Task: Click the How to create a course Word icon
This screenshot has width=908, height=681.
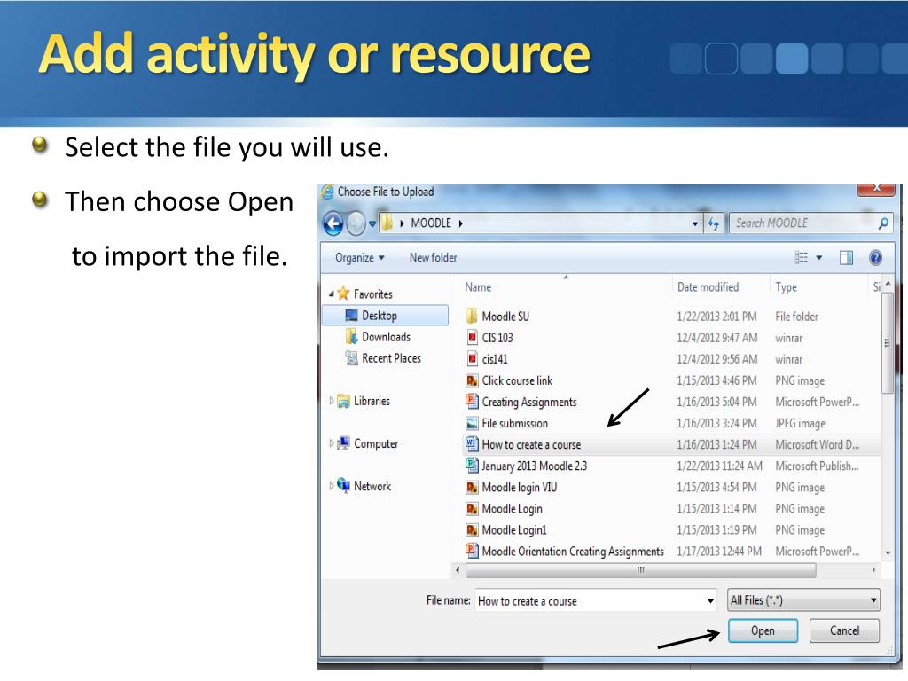Action: pos(472,444)
